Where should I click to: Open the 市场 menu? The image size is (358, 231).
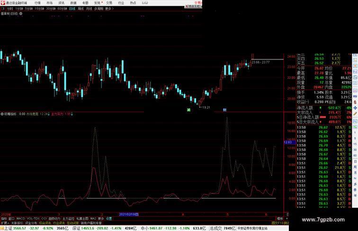click(50, 3)
